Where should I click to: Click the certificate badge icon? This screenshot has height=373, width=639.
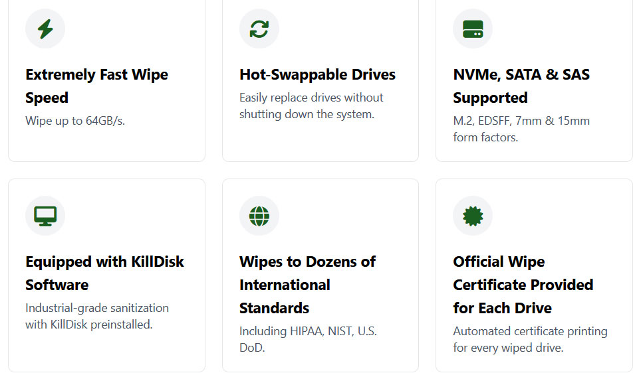pyautogui.click(x=473, y=216)
